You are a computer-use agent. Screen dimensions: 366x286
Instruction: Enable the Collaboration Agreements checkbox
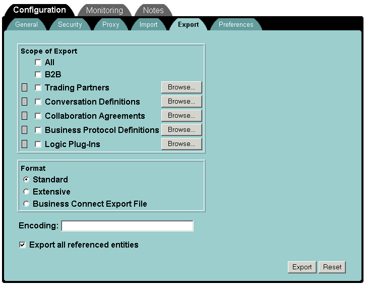coord(38,116)
